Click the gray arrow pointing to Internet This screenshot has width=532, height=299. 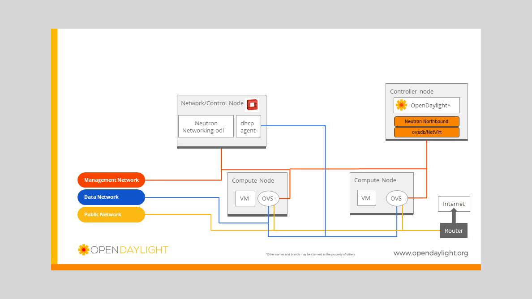454,217
